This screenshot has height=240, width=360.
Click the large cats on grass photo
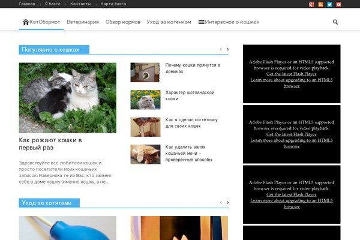tap(67, 98)
